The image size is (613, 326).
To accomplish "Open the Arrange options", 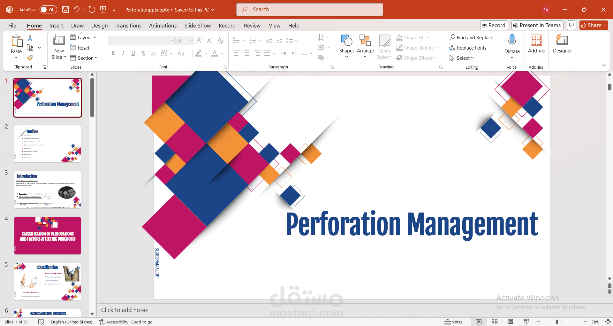I will click(365, 46).
